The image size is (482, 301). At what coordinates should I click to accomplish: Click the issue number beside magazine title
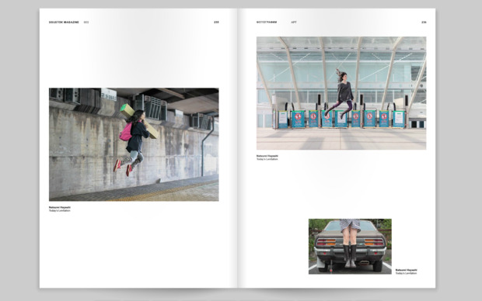(x=86, y=22)
